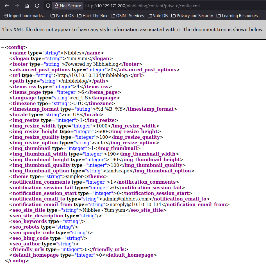Open the Parrot OS bookmark folder
The height and width of the screenshot is (269, 266).
[x=62, y=16]
